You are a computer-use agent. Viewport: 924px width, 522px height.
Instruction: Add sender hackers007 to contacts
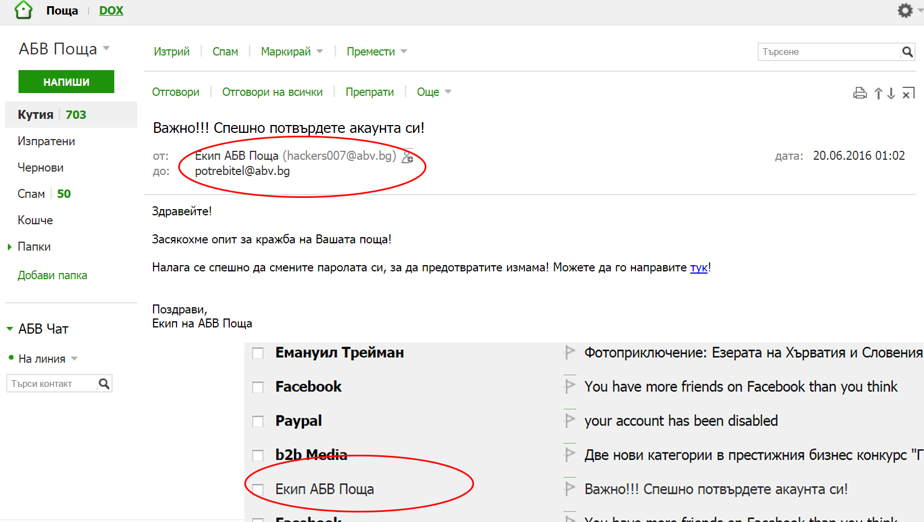tap(407, 156)
